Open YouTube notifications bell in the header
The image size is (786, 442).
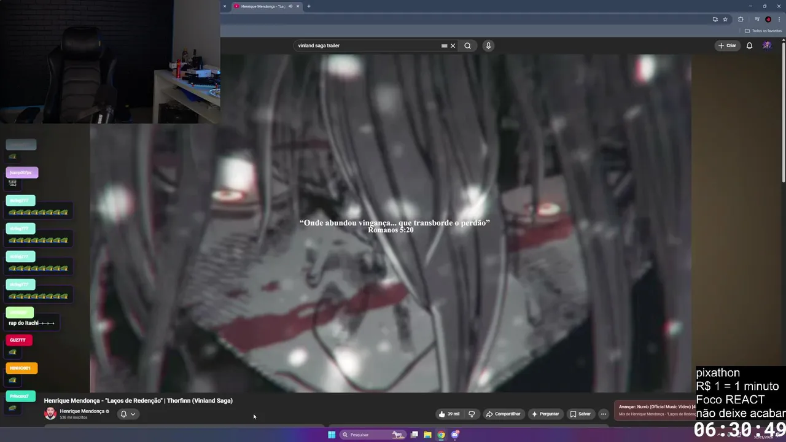click(749, 45)
